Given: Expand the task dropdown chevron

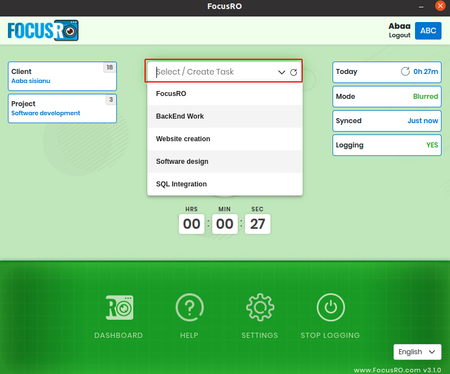Looking at the screenshot, I should pyautogui.click(x=282, y=72).
